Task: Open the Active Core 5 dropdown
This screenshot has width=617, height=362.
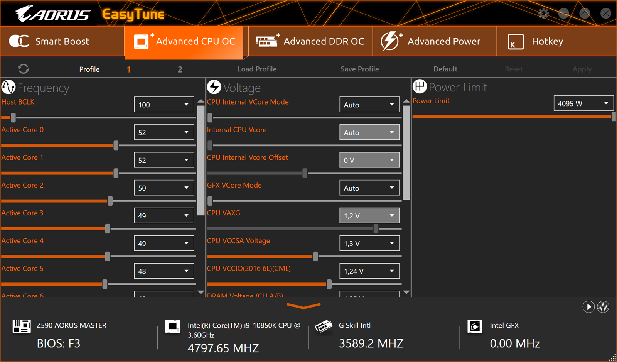Action: pos(164,271)
